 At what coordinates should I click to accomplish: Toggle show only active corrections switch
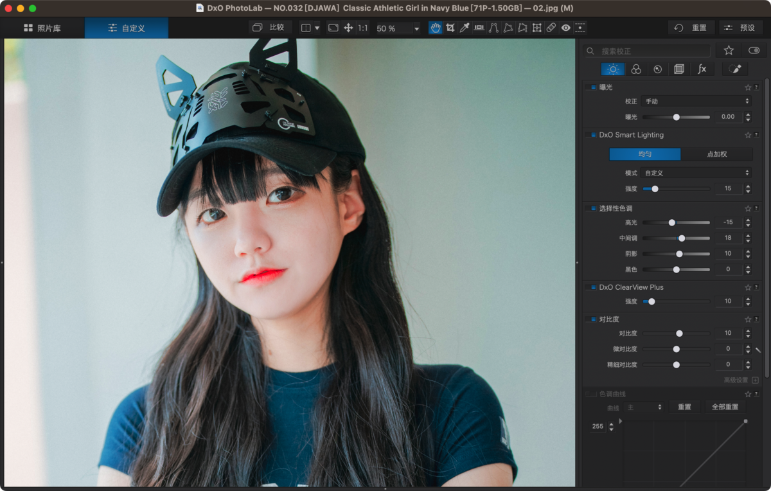[x=754, y=50]
